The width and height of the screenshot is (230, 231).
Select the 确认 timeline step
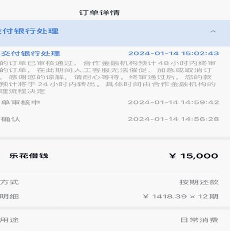(x=10, y=119)
